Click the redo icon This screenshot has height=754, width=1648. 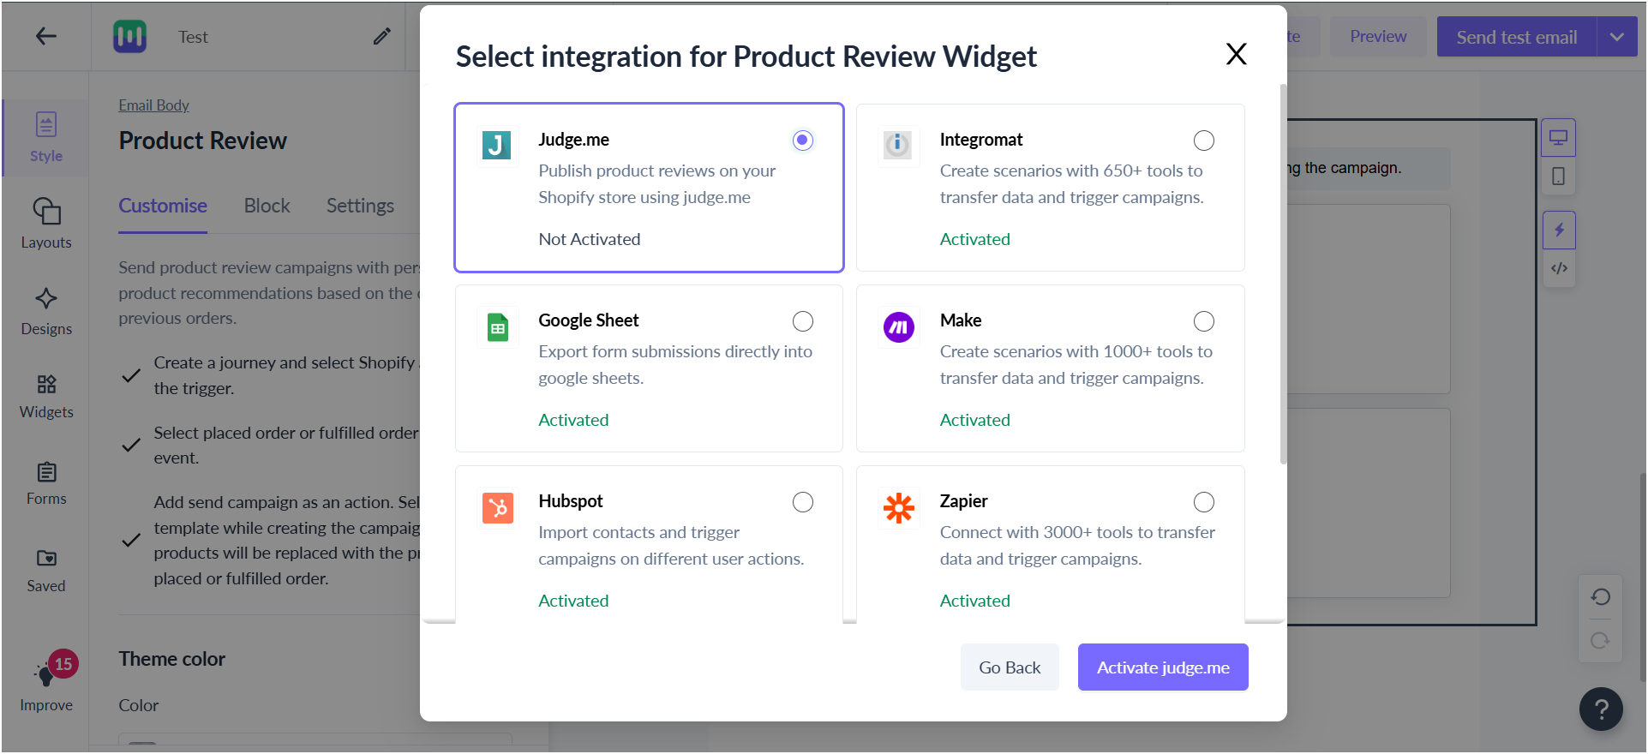(1600, 640)
